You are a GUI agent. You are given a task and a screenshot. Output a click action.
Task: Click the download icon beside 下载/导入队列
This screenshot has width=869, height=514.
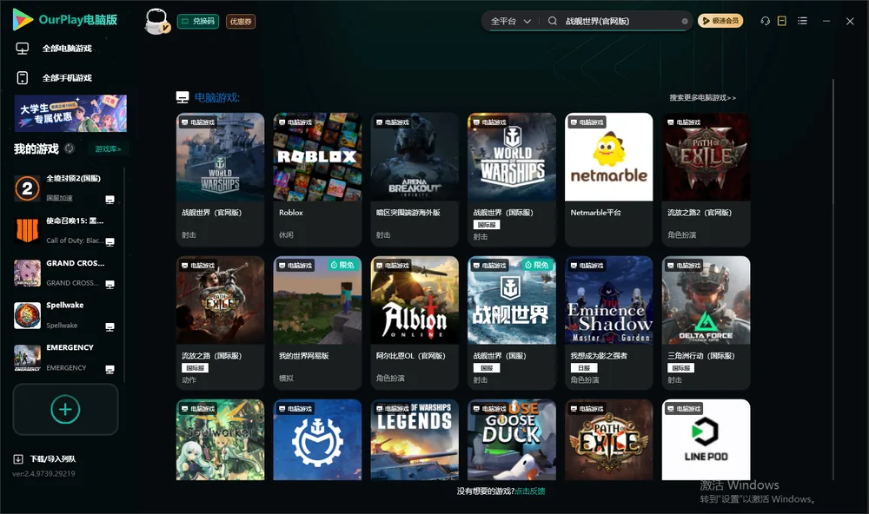pos(18,459)
